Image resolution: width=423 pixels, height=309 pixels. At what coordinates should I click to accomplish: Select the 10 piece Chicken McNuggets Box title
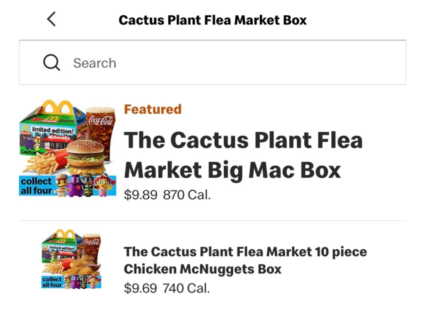[245, 260]
